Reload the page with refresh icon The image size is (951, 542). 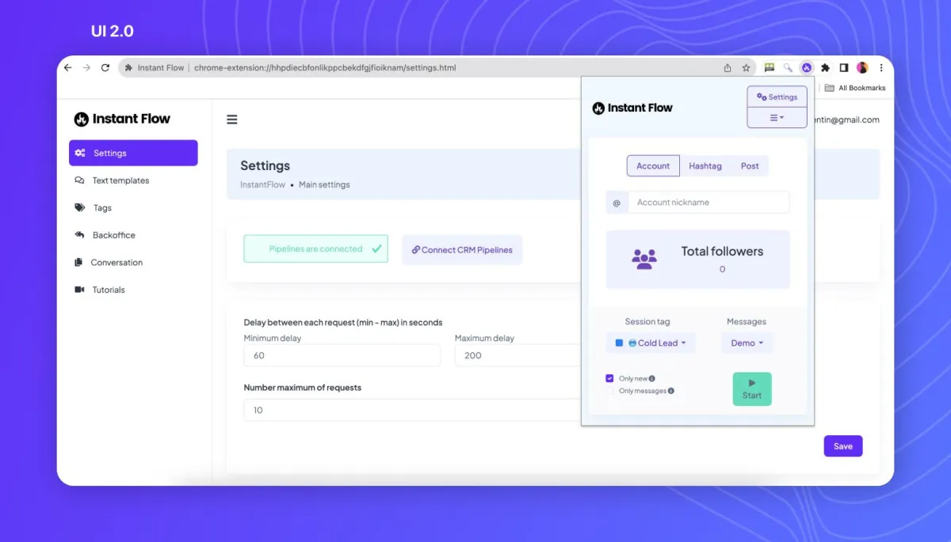(x=105, y=68)
